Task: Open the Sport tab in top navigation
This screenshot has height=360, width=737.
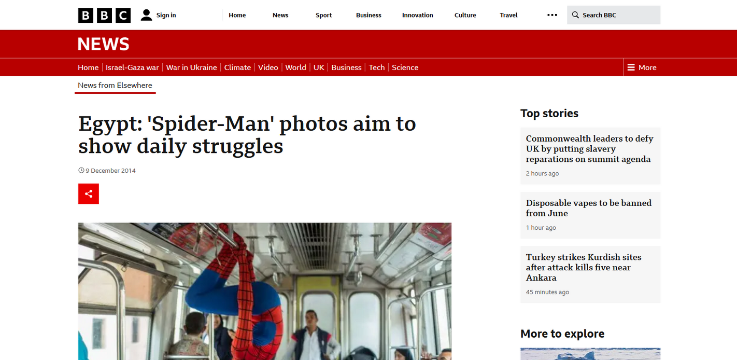Action: 324,15
